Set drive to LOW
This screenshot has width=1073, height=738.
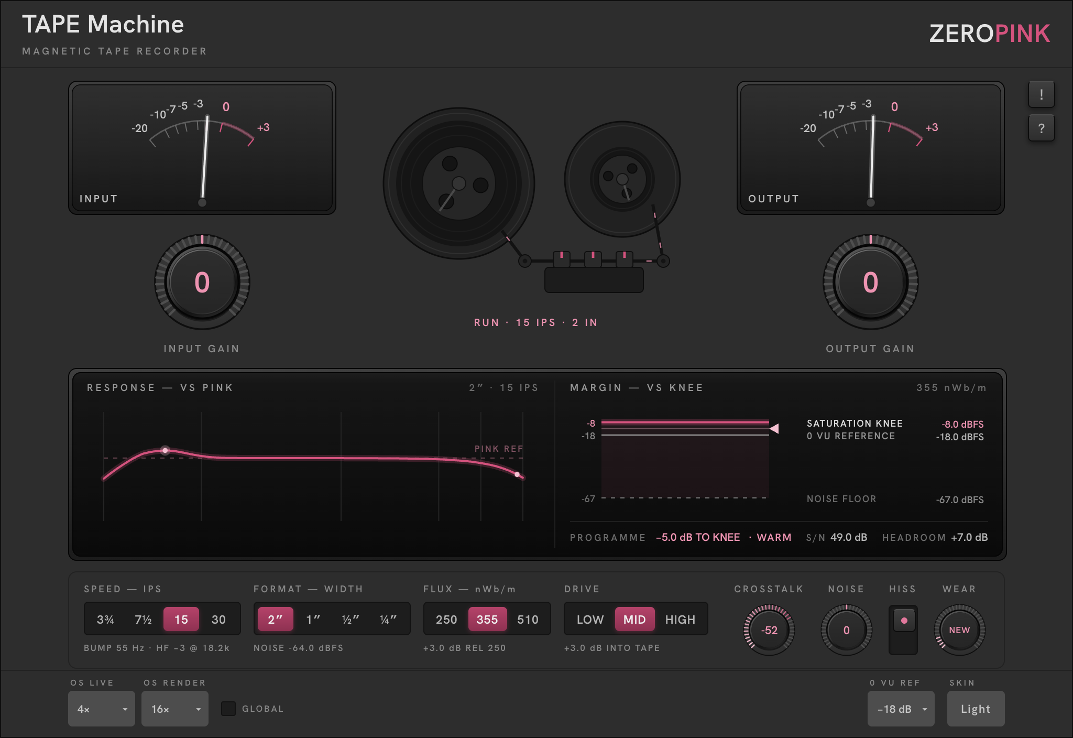pos(590,620)
